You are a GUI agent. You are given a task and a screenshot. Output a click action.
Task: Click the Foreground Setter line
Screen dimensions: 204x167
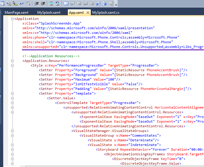[113, 70]
